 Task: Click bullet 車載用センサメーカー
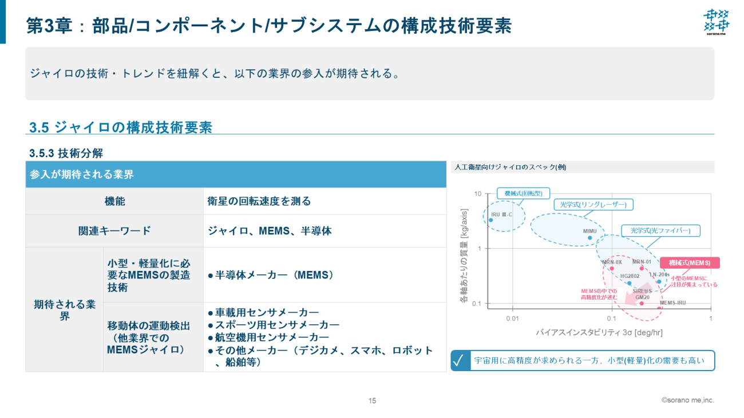coord(263,313)
